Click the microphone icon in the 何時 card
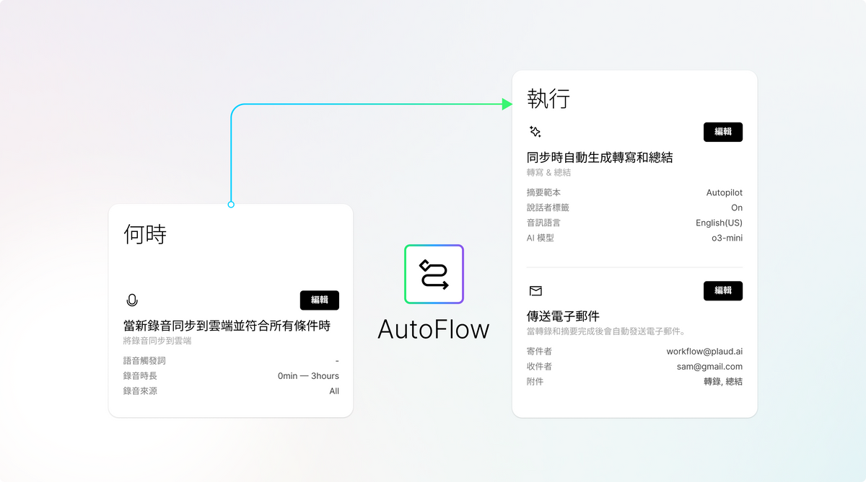 pos(131,300)
